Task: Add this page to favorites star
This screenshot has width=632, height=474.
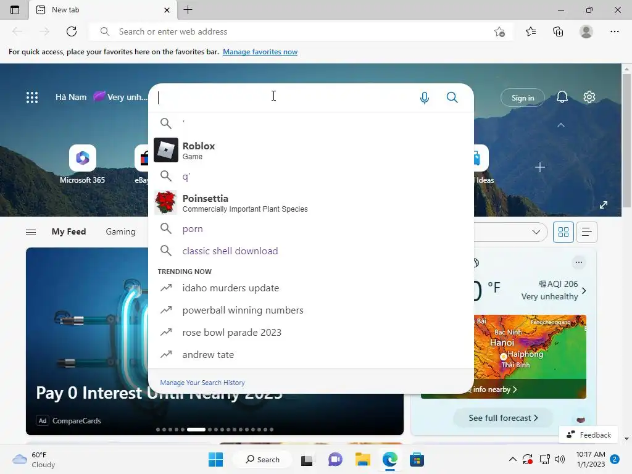Action: click(x=499, y=31)
